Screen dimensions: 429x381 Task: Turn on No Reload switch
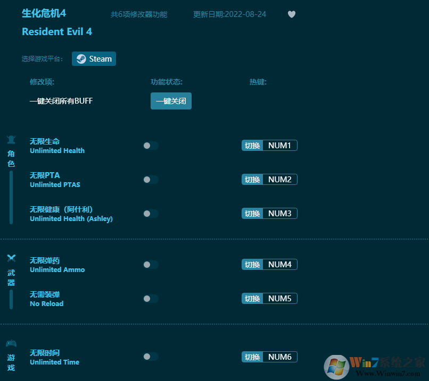click(151, 299)
